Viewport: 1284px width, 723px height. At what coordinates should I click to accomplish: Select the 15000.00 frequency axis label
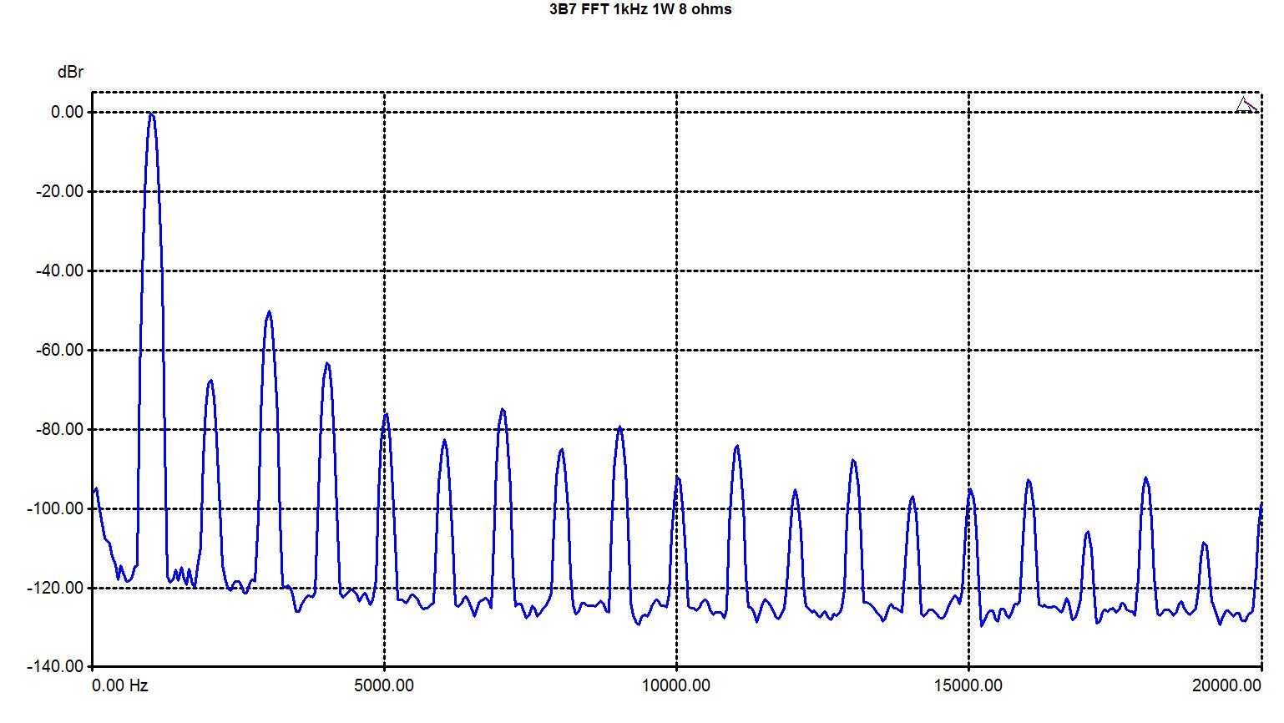tap(968, 685)
